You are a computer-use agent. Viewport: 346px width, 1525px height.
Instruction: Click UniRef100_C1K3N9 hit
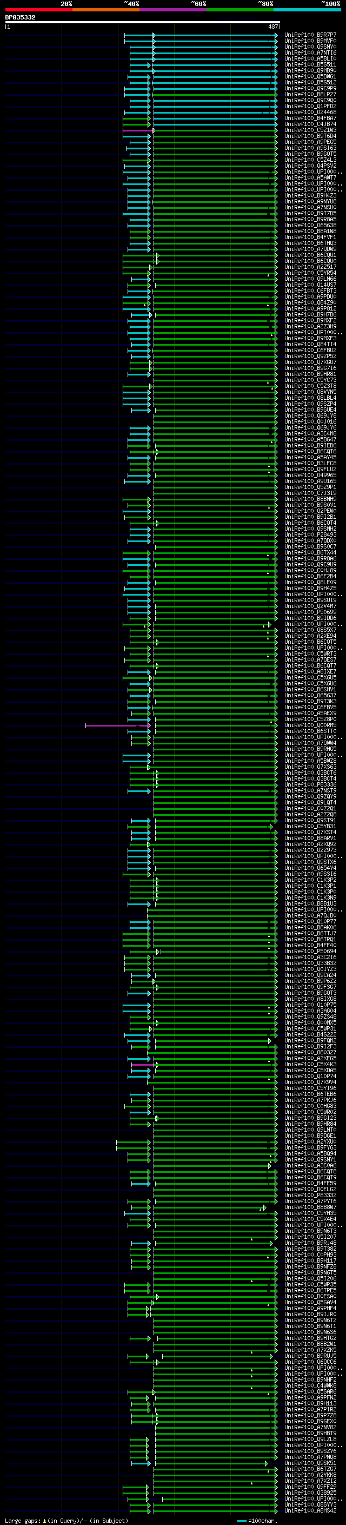pyautogui.click(x=310, y=897)
